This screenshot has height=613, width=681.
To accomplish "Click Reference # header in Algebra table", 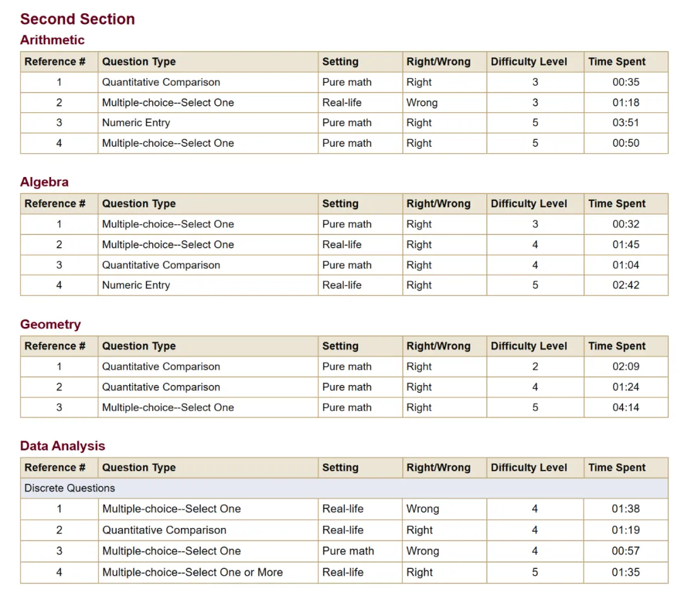I will point(55,204).
